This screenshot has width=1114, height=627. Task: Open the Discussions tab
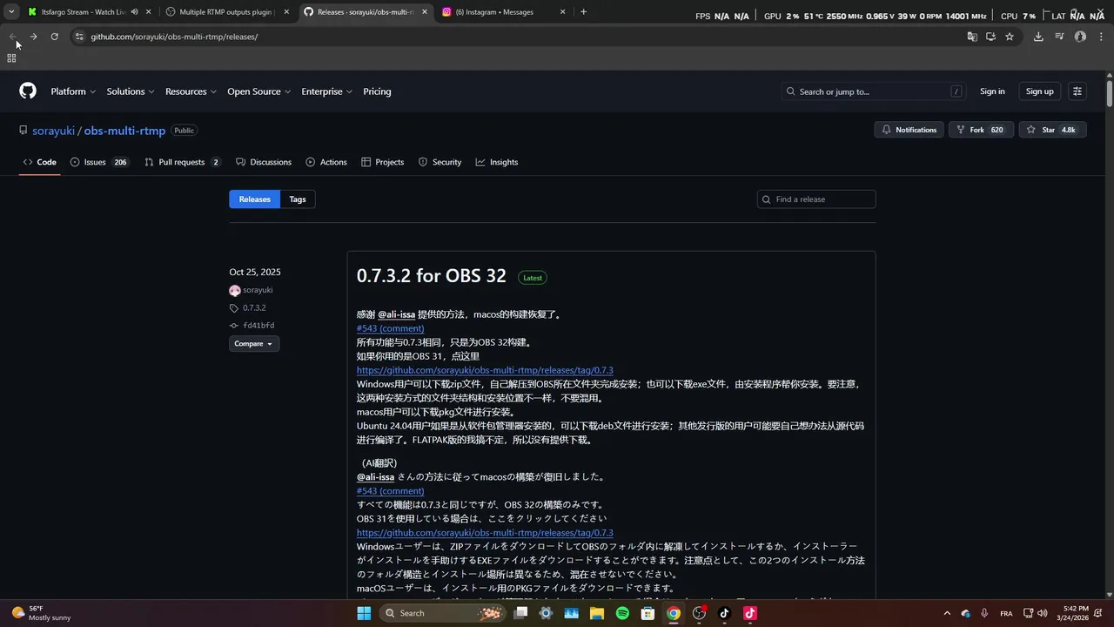tap(264, 162)
